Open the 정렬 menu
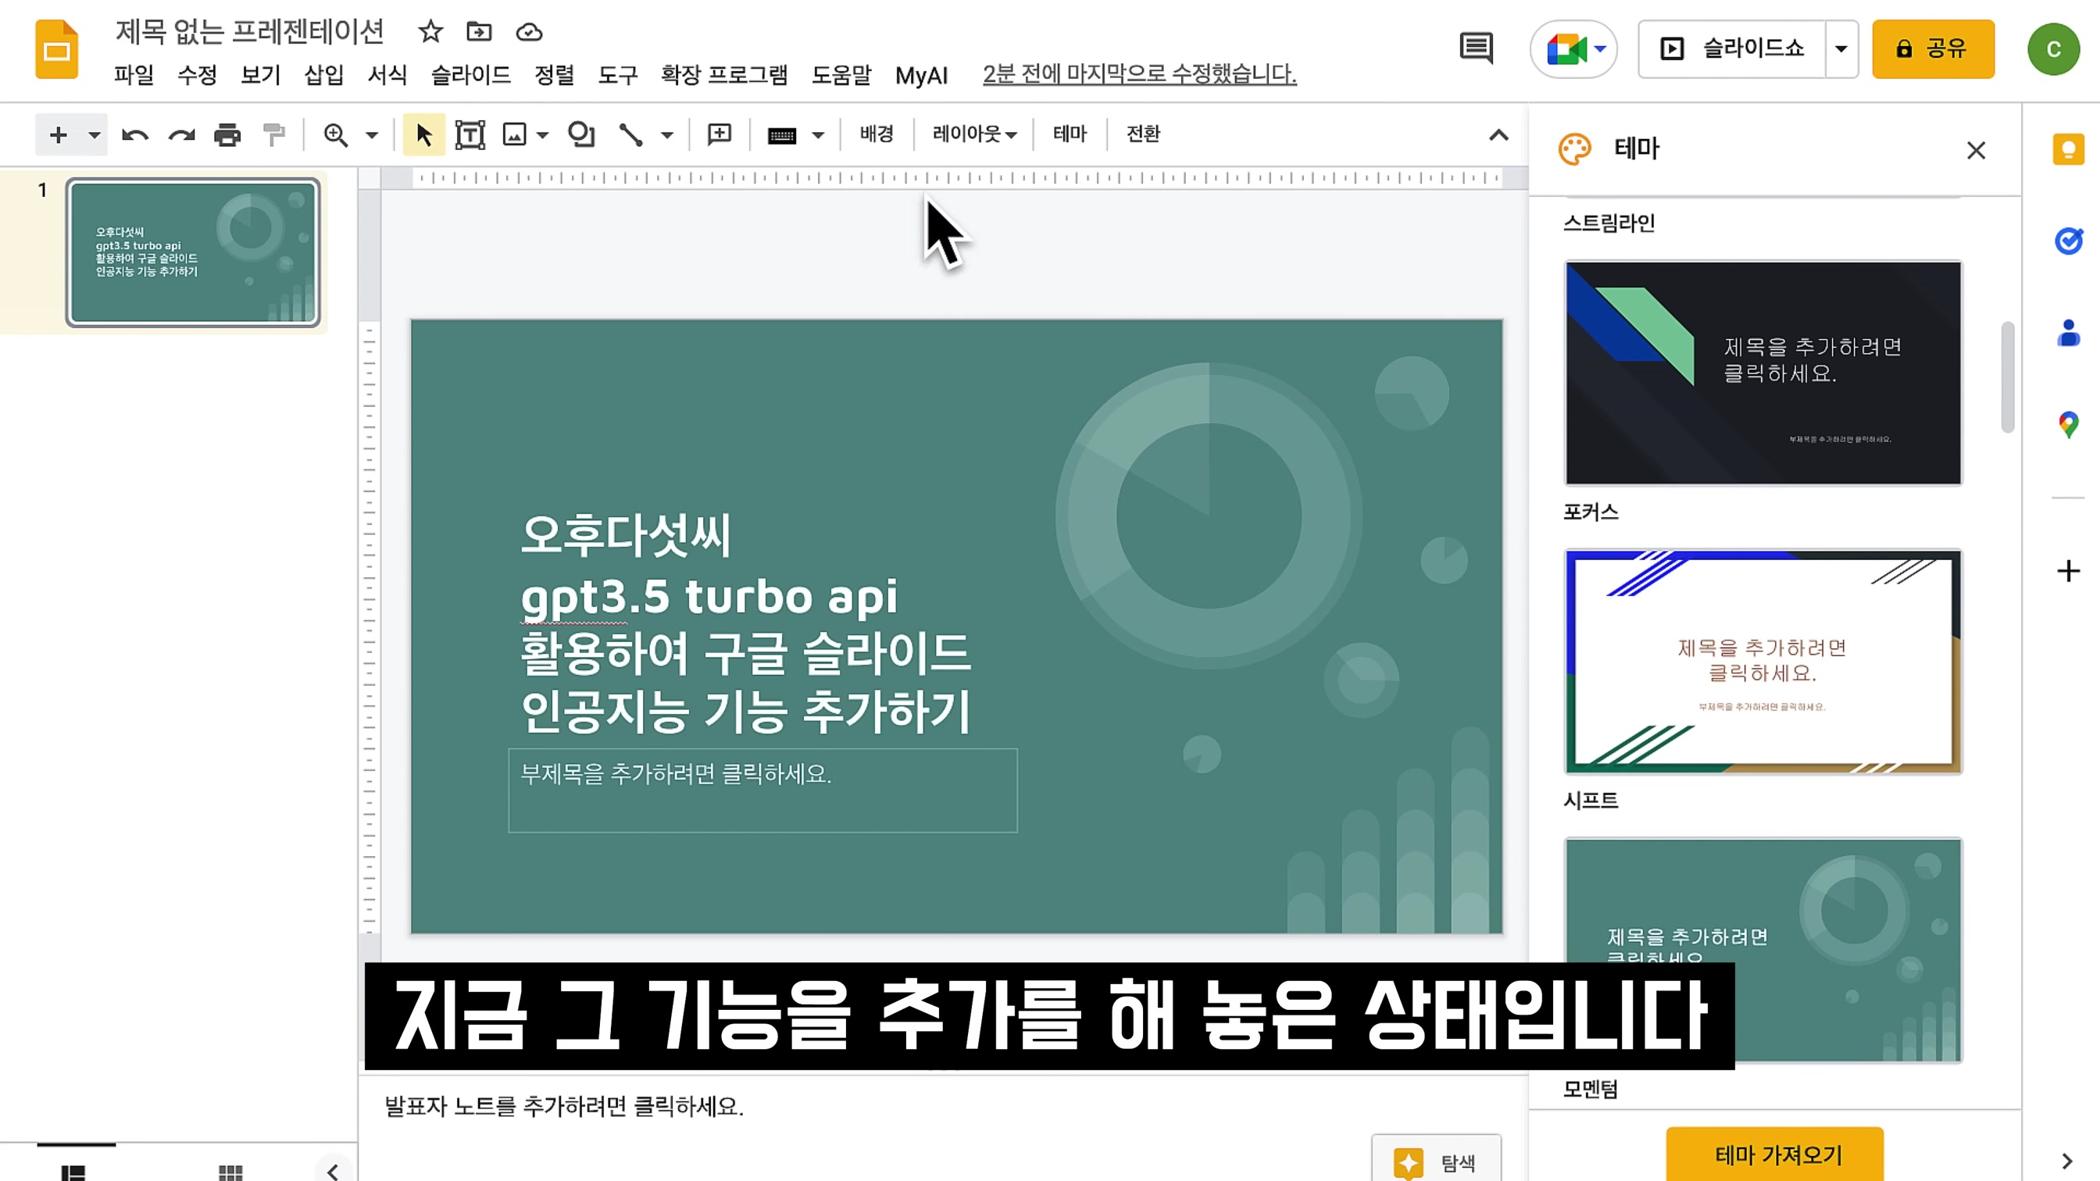Screen dimensions: 2100x1181 555,75
